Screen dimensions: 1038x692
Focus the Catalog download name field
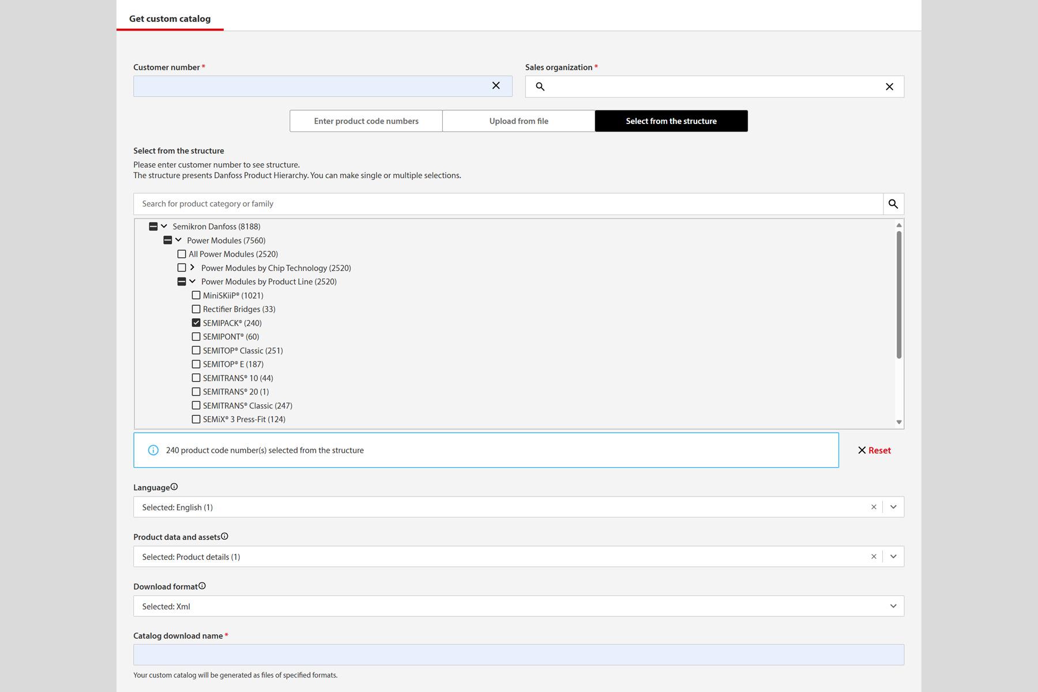518,655
